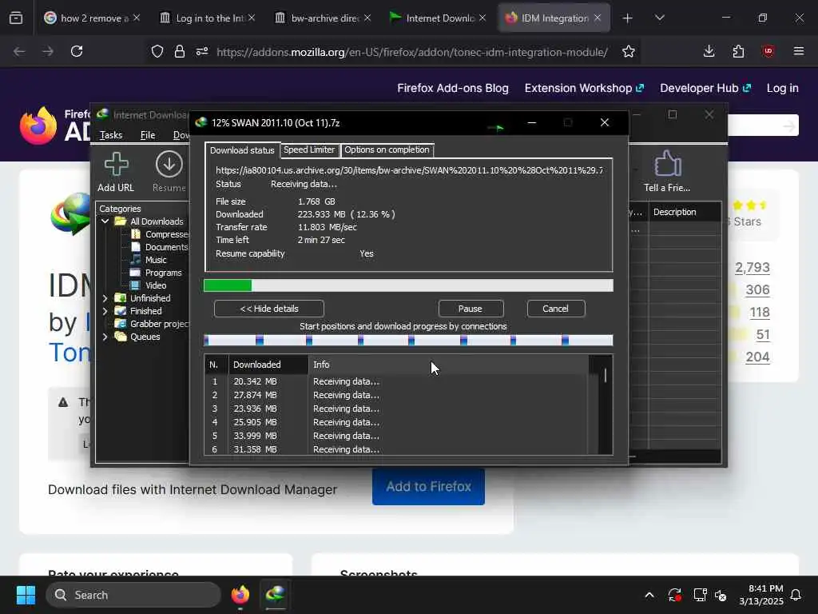
Task: Click the Firefox icon in the taskbar
Action: coord(240,595)
